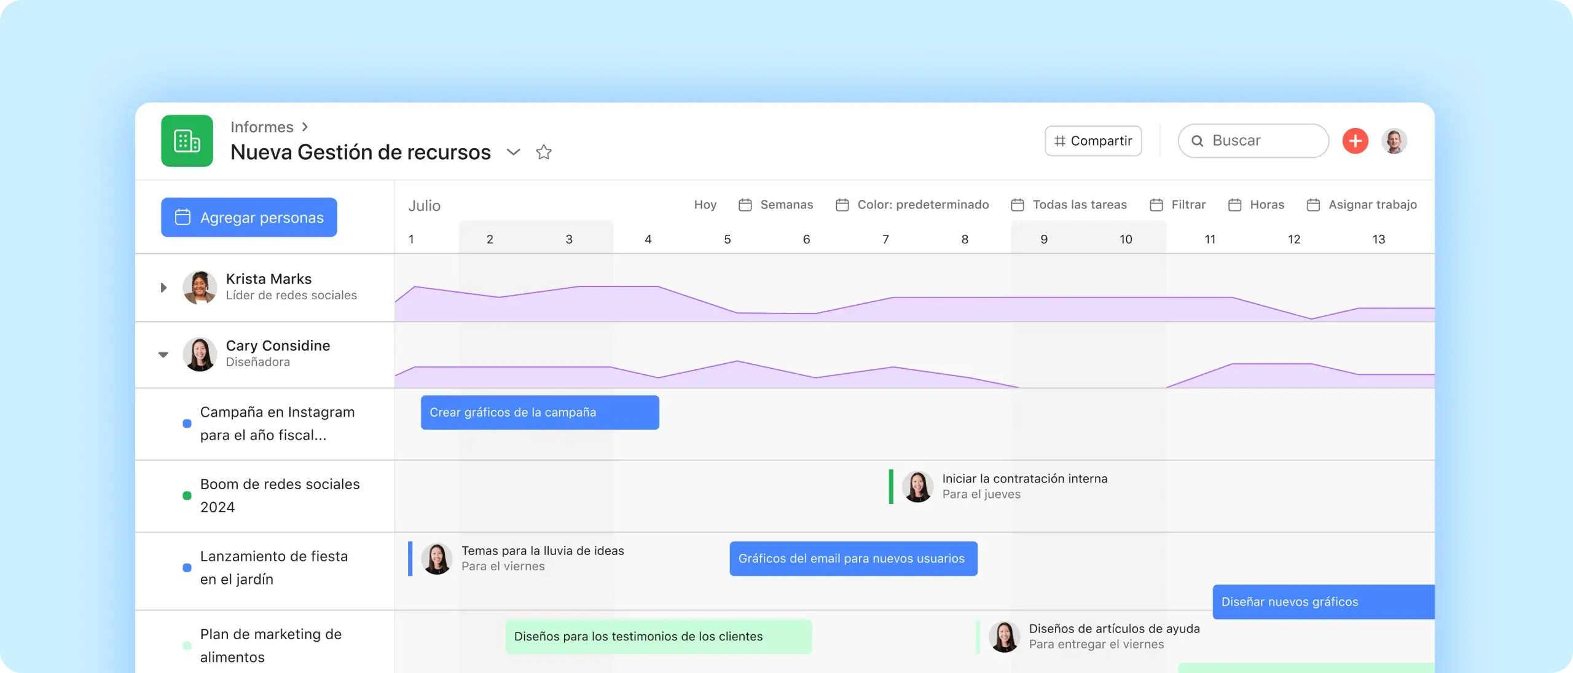Click the breadcrumb arrow after Informes
1573x673 pixels.
[305, 127]
